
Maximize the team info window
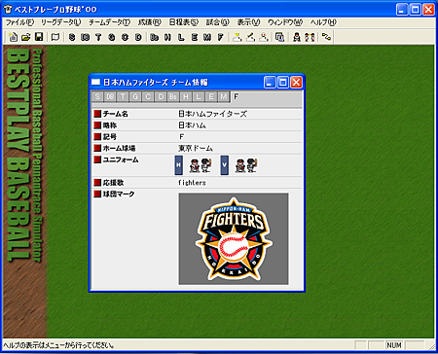point(283,83)
